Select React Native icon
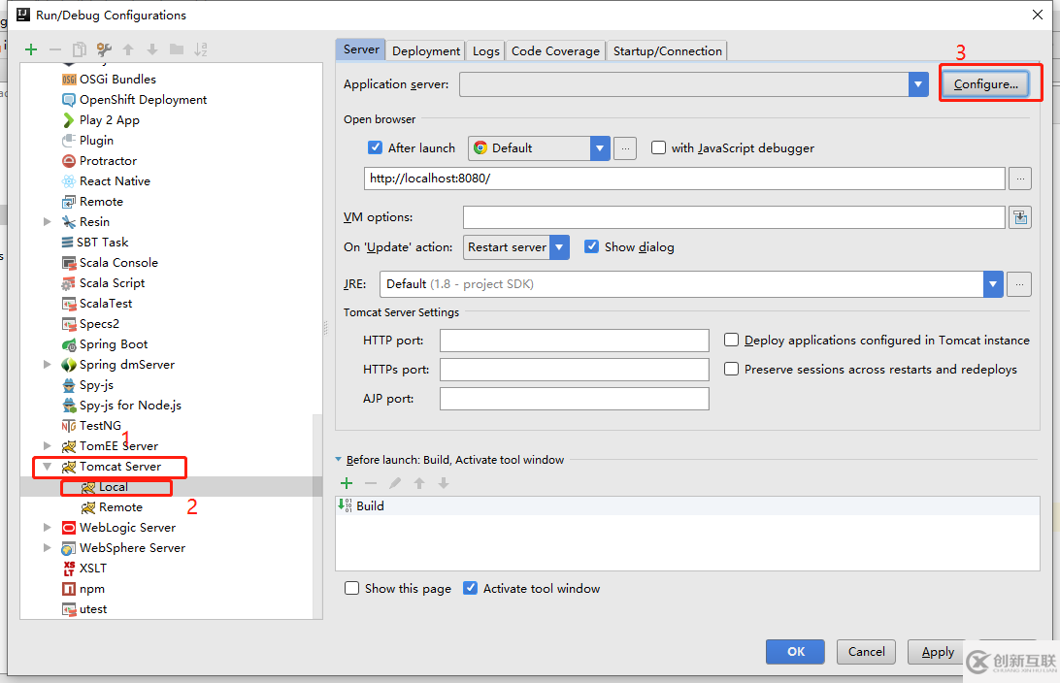 [x=69, y=181]
